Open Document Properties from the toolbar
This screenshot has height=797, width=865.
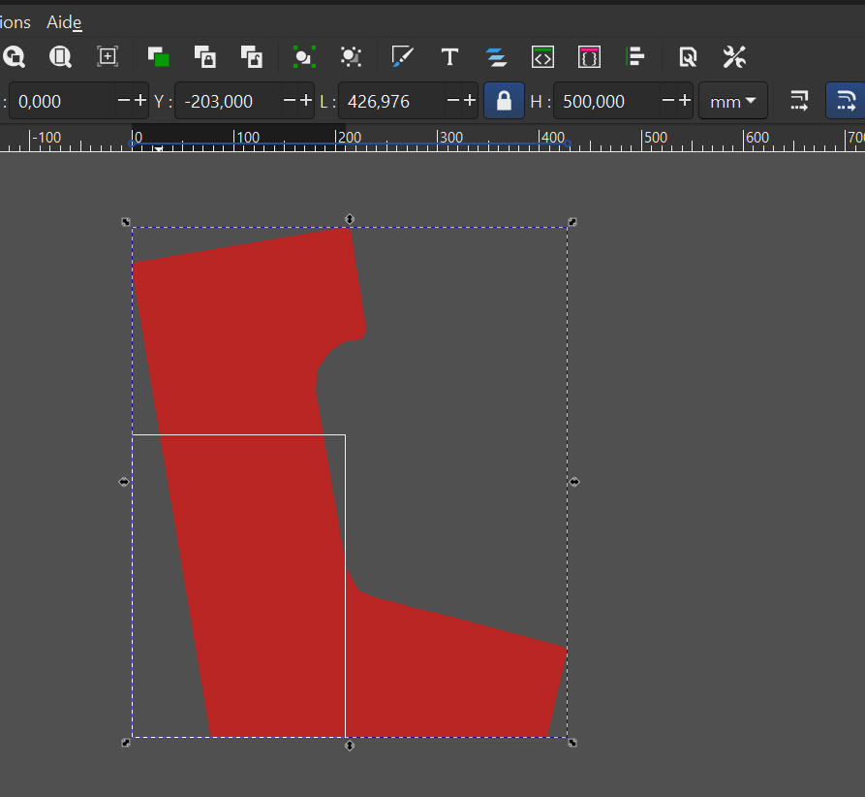(x=688, y=57)
